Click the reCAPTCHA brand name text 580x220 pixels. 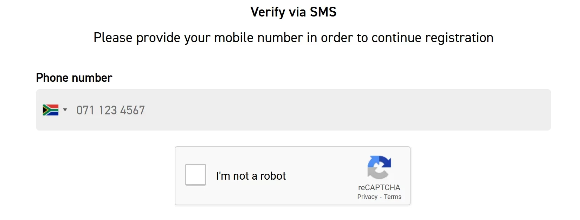pos(379,187)
